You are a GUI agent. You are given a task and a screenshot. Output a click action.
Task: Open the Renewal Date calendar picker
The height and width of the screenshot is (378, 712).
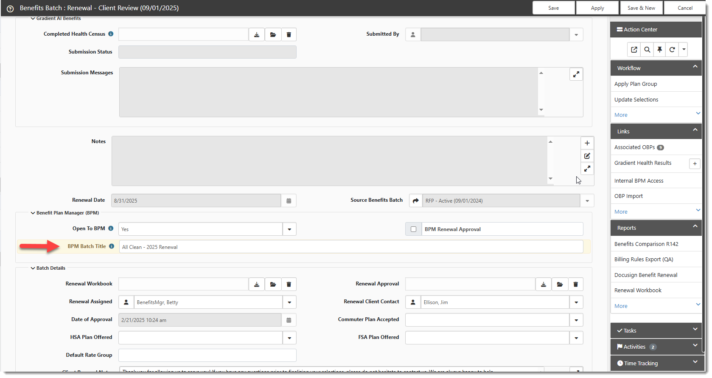289,201
